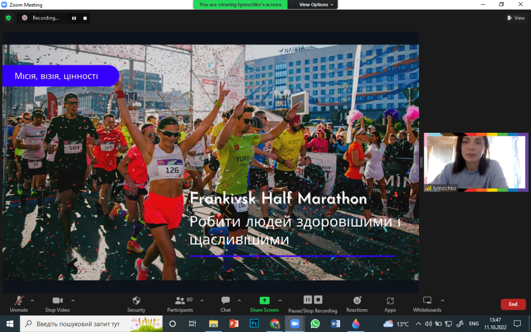Expand arrow next to Participants
Viewport: 531px width, 332px height.
(x=202, y=300)
